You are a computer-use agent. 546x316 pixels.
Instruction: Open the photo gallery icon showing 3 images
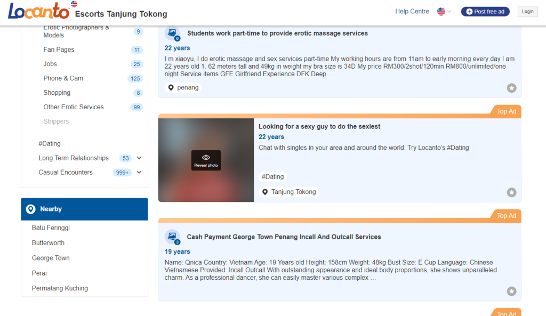(x=172, y=237)
